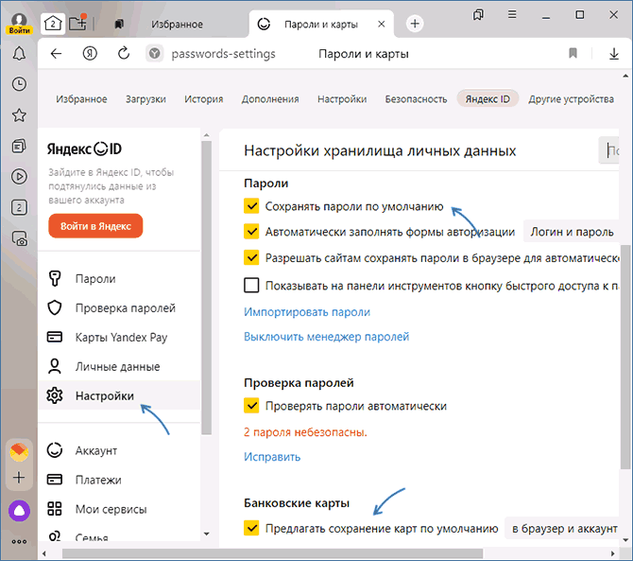Open screenshot camera icon in sidebar
The height and width of the screenshot is (561, 633).
point(19,238)
